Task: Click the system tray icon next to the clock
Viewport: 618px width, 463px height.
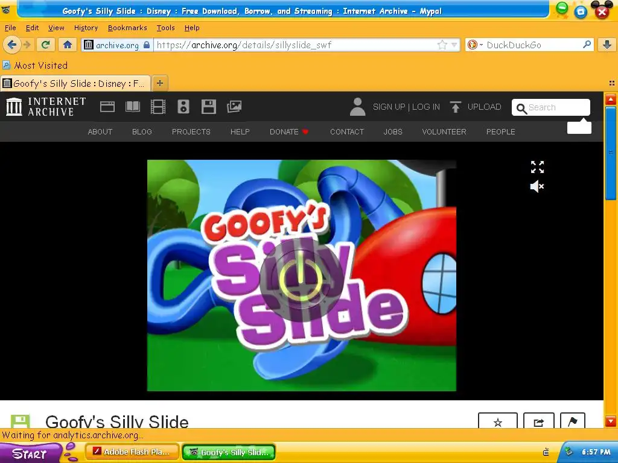Action: [x=569, y=452]
